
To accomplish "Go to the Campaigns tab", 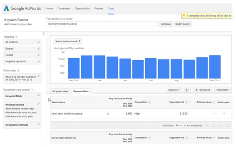I will coord(64,9).
